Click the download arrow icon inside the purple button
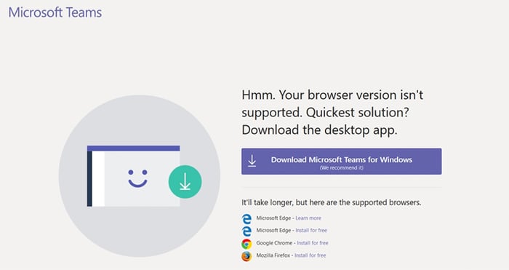Image resolution: width=509 pixels, height=270 pixels. coord(252,161)
